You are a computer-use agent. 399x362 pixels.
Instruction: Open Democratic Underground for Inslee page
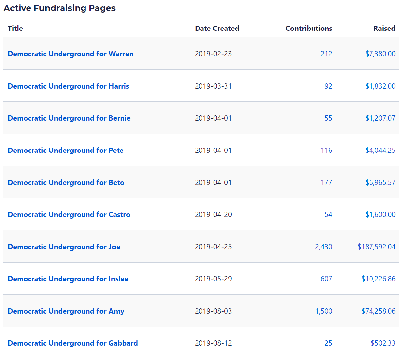tap(68, 279)
